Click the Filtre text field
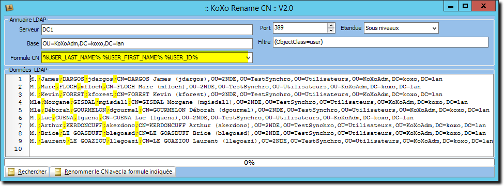 (380, 42)
